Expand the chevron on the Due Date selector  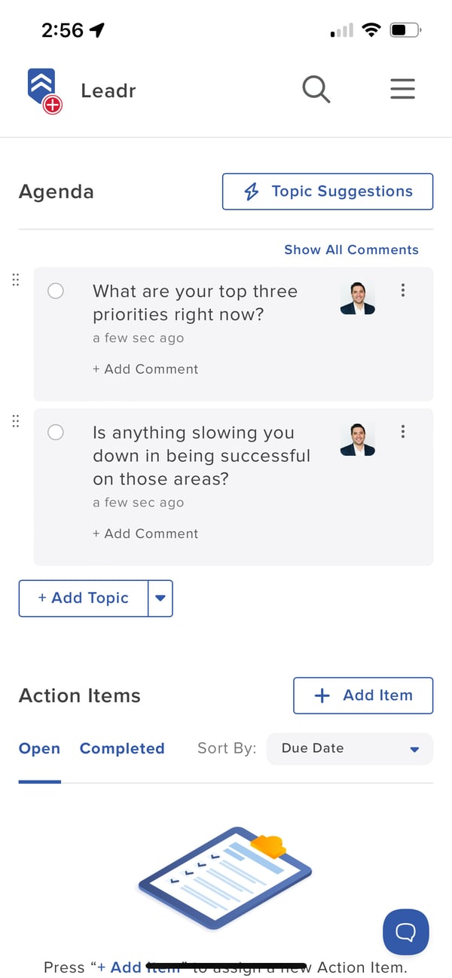click(414, 749)
